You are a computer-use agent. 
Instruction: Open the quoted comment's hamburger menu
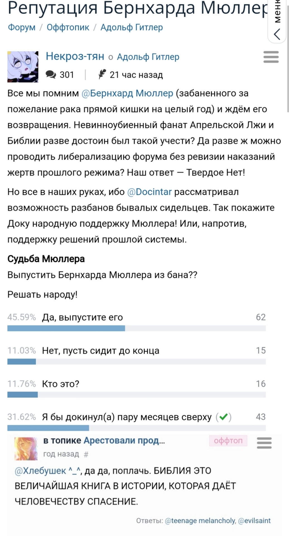tap(264, 443)
